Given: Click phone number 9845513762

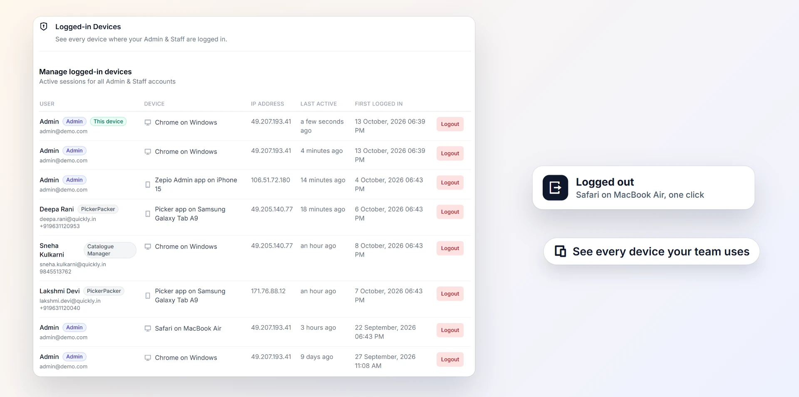Looking at the screenshot, I should tap(55, 271).
